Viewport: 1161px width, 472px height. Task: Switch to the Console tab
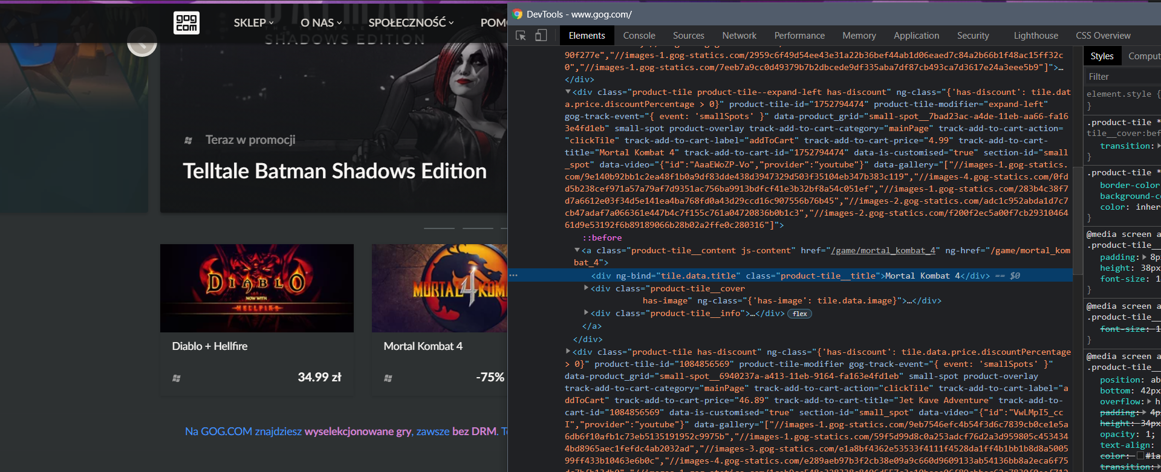(639, 36)
